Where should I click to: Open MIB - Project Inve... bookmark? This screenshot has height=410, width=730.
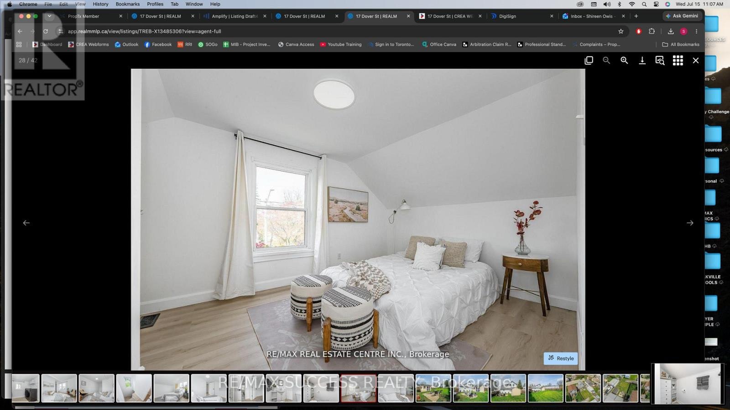(246, 44)
